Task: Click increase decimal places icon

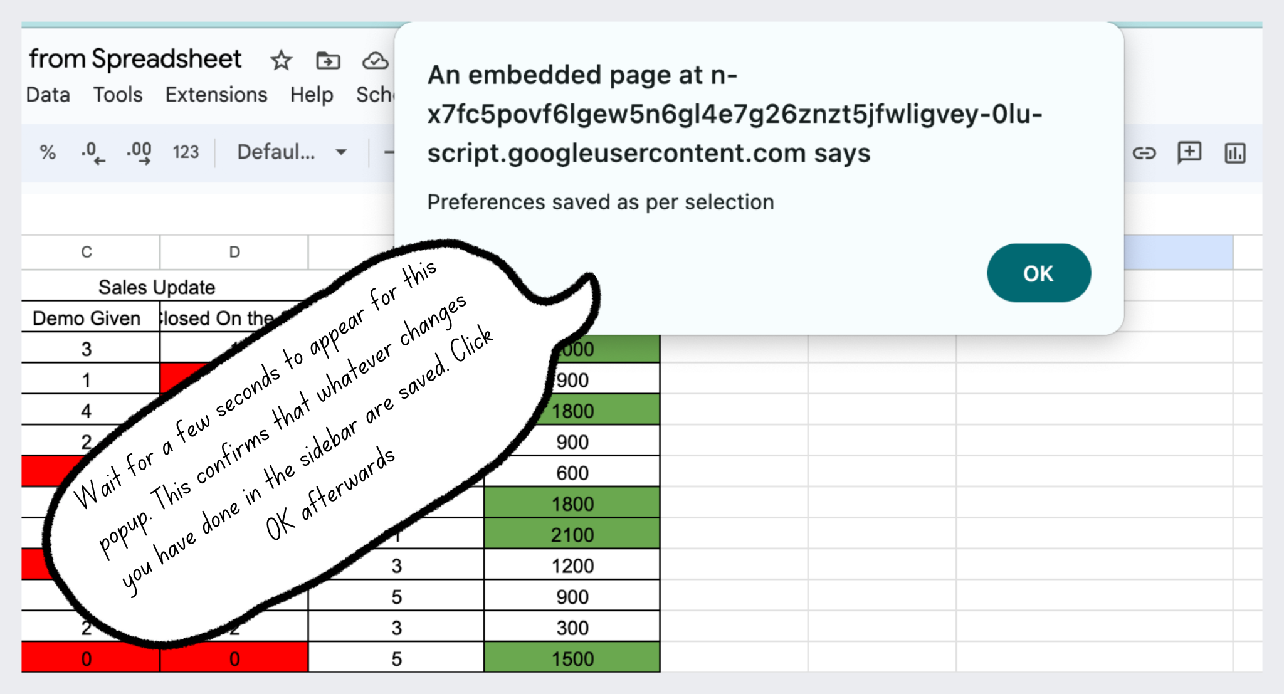Action: point(139,152)
